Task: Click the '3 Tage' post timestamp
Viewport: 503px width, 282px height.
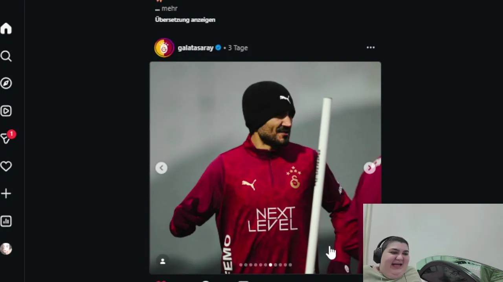Action: [238, 48]
